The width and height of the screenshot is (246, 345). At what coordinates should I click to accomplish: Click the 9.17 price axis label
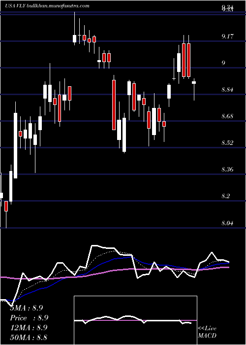tap(227, 36)
